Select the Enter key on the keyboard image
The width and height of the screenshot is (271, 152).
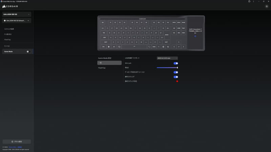[167, 35]
